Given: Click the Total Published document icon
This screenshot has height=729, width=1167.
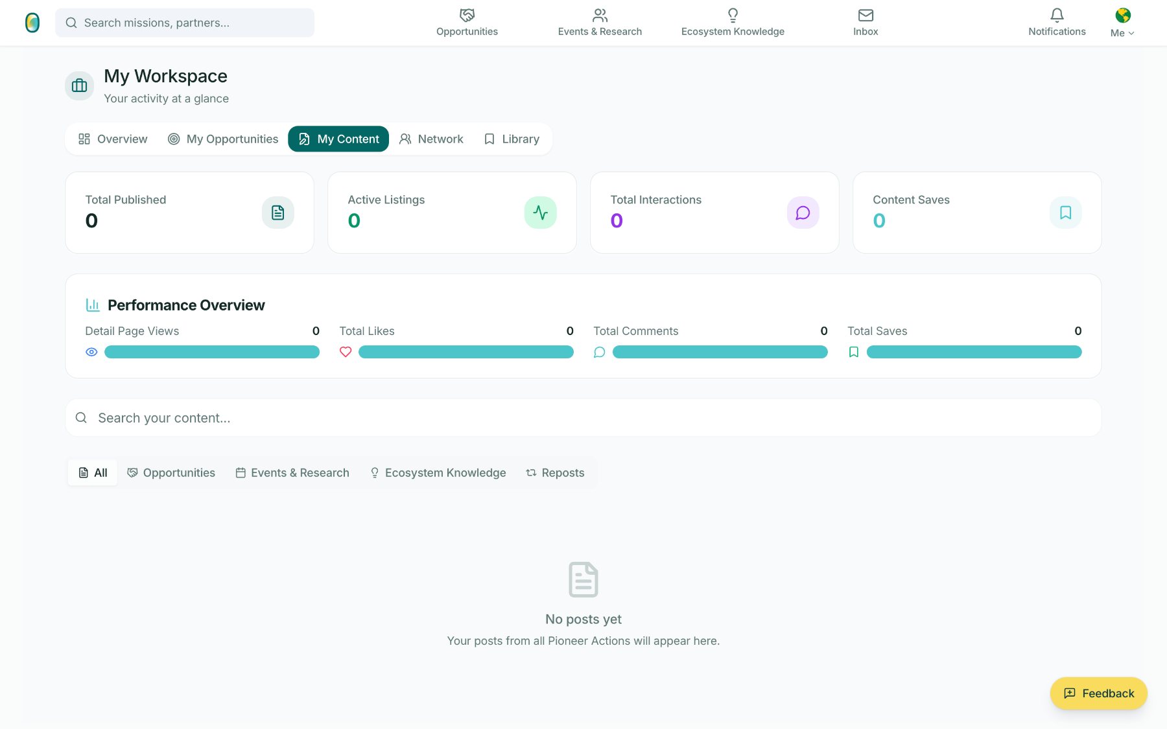Looking at the screenshot, I should 278,213.
